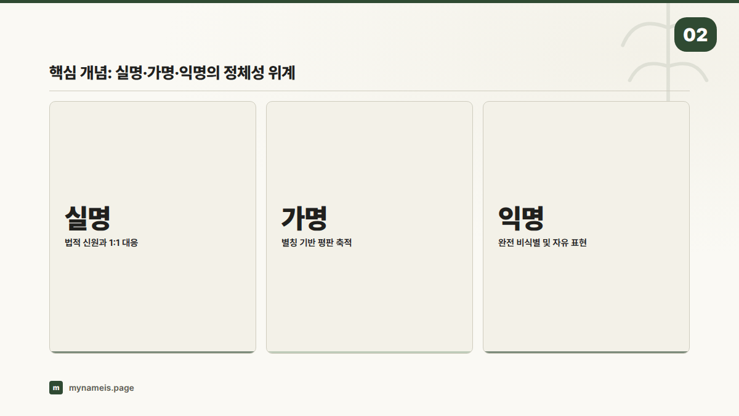Select the text '별칭 기반 평판 축적'
The height and width of the screenshot is (416, 739).
coord(317,243)
